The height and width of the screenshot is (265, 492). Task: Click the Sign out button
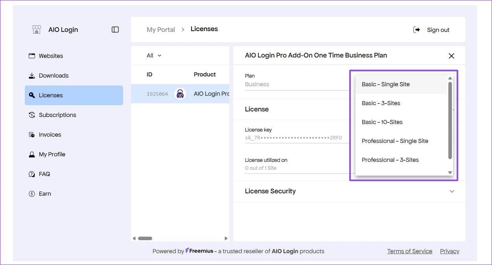(x=431, y=30)
